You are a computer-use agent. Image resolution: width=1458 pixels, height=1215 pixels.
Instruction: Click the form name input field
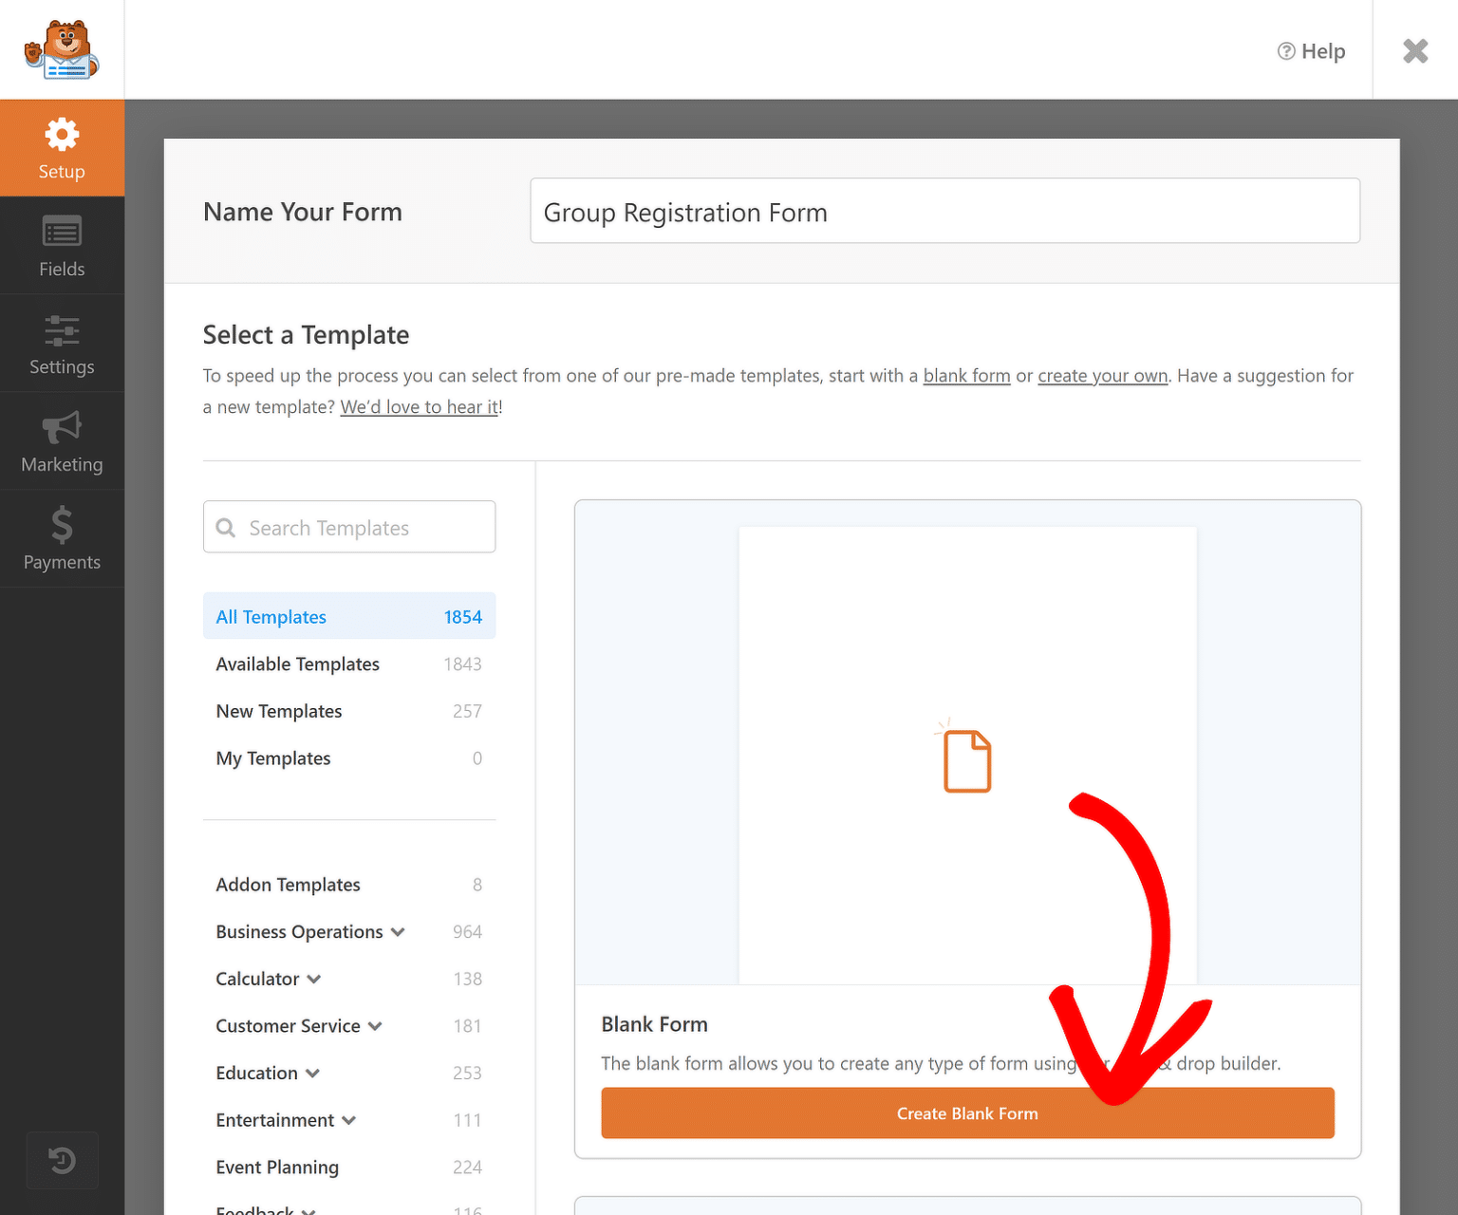coord(944,211)
